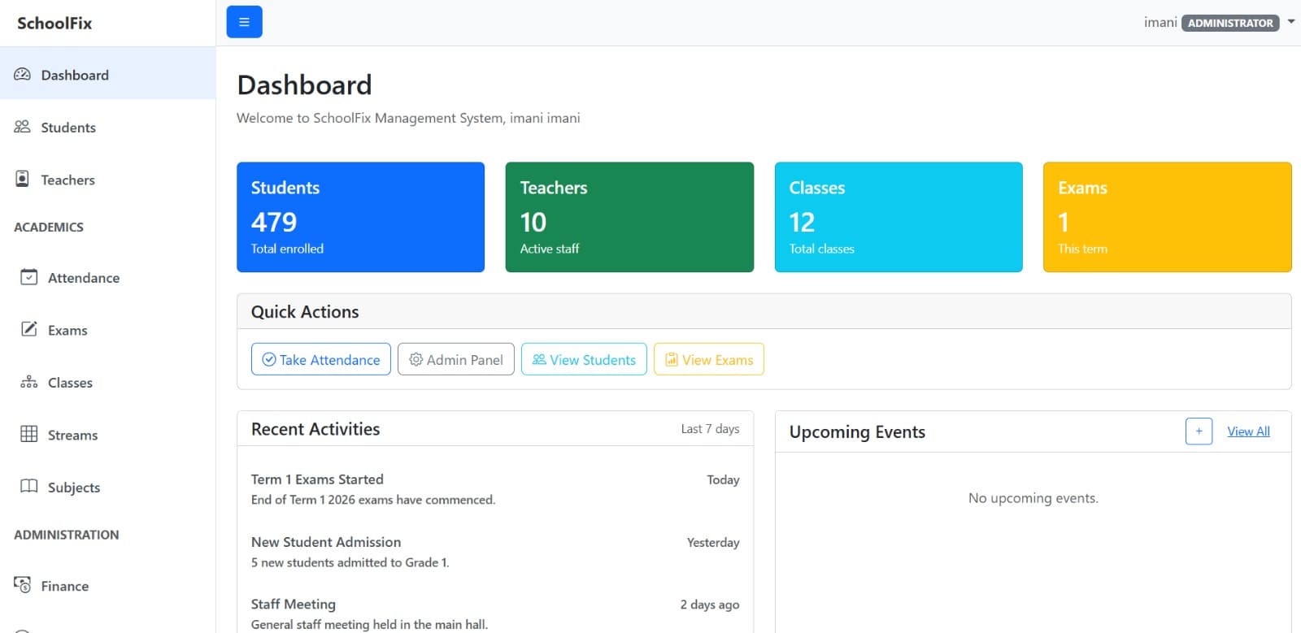Click the Streams grid icon in sidebar
The image size is (1301, 633).
point(29,434)
